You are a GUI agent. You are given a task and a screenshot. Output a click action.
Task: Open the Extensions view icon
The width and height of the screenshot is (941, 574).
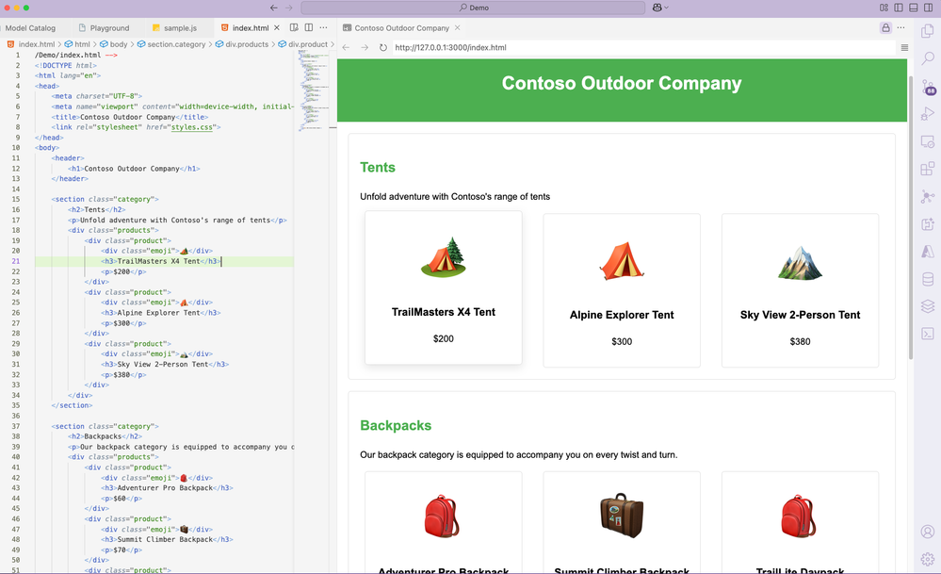click(928, 169)
